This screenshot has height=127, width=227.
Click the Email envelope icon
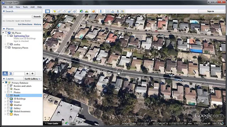click(x=108, y=11)
